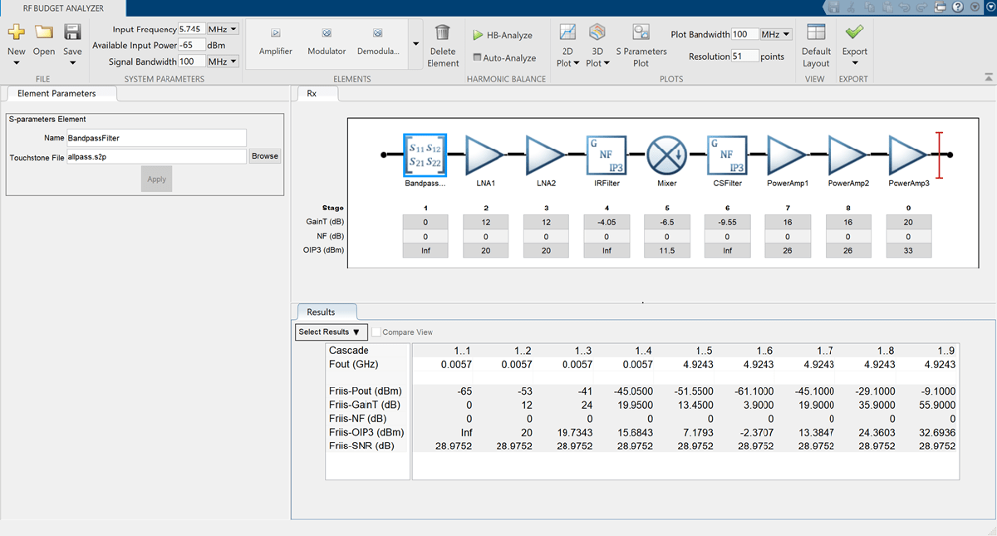Enable the Compare View checkbox
The image size is (997, 536).
377,332
